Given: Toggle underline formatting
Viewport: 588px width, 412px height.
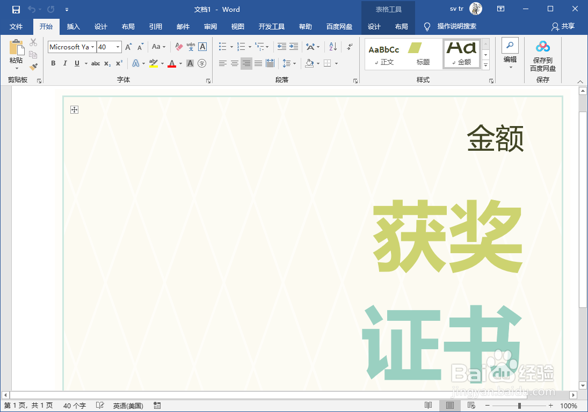Looking at the screenshot, I should [x=77, y=63].
